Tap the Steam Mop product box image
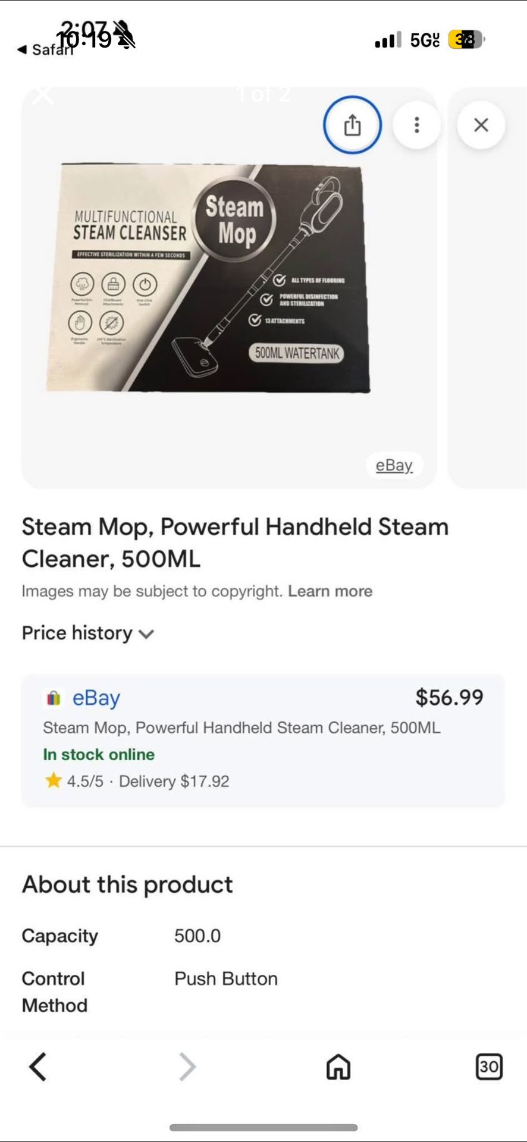Image resolution: width=527 pixels, height=1142 pixels. tap(208, 278)
